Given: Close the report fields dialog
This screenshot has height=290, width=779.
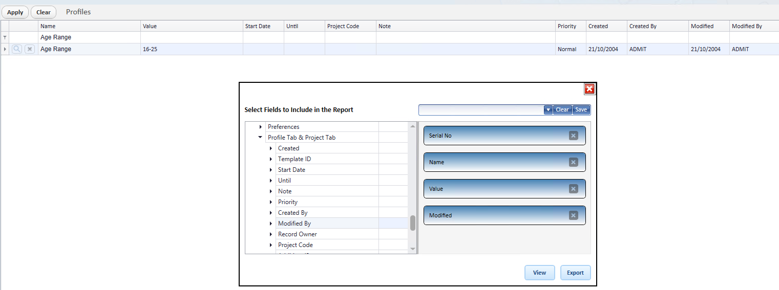Looking at the screenshot, I should click(589, 90).
